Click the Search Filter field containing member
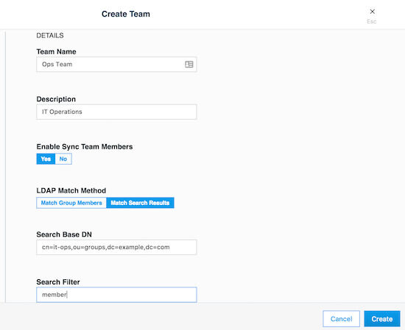Screen dimensions: 405x330 [116, 295]
